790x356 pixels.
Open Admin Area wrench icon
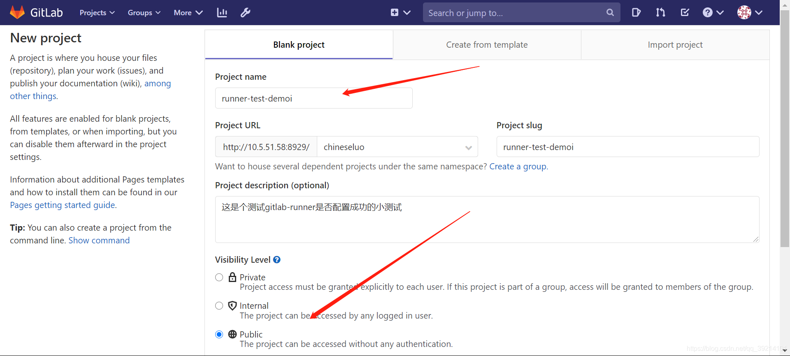(x=246, y=13)
